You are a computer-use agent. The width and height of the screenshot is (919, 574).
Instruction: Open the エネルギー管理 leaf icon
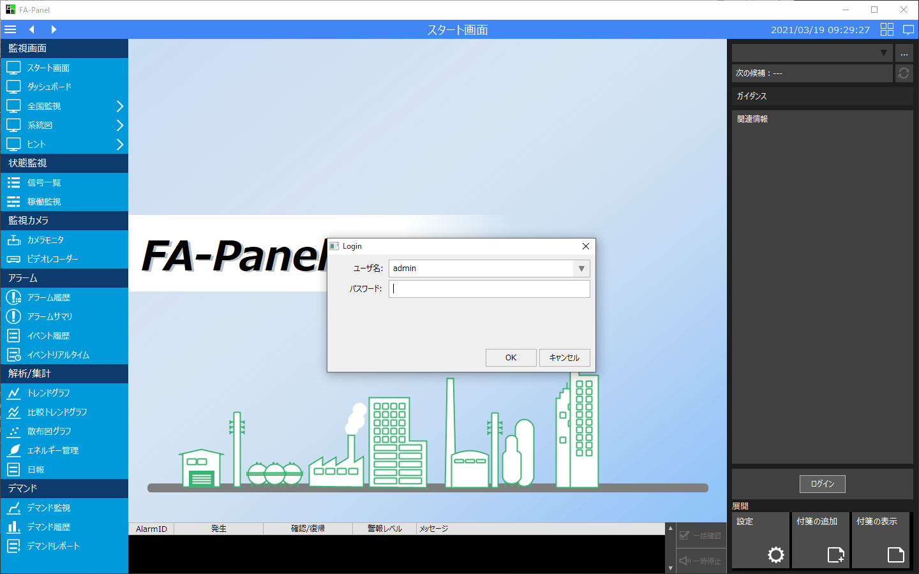tap(13, 450)
